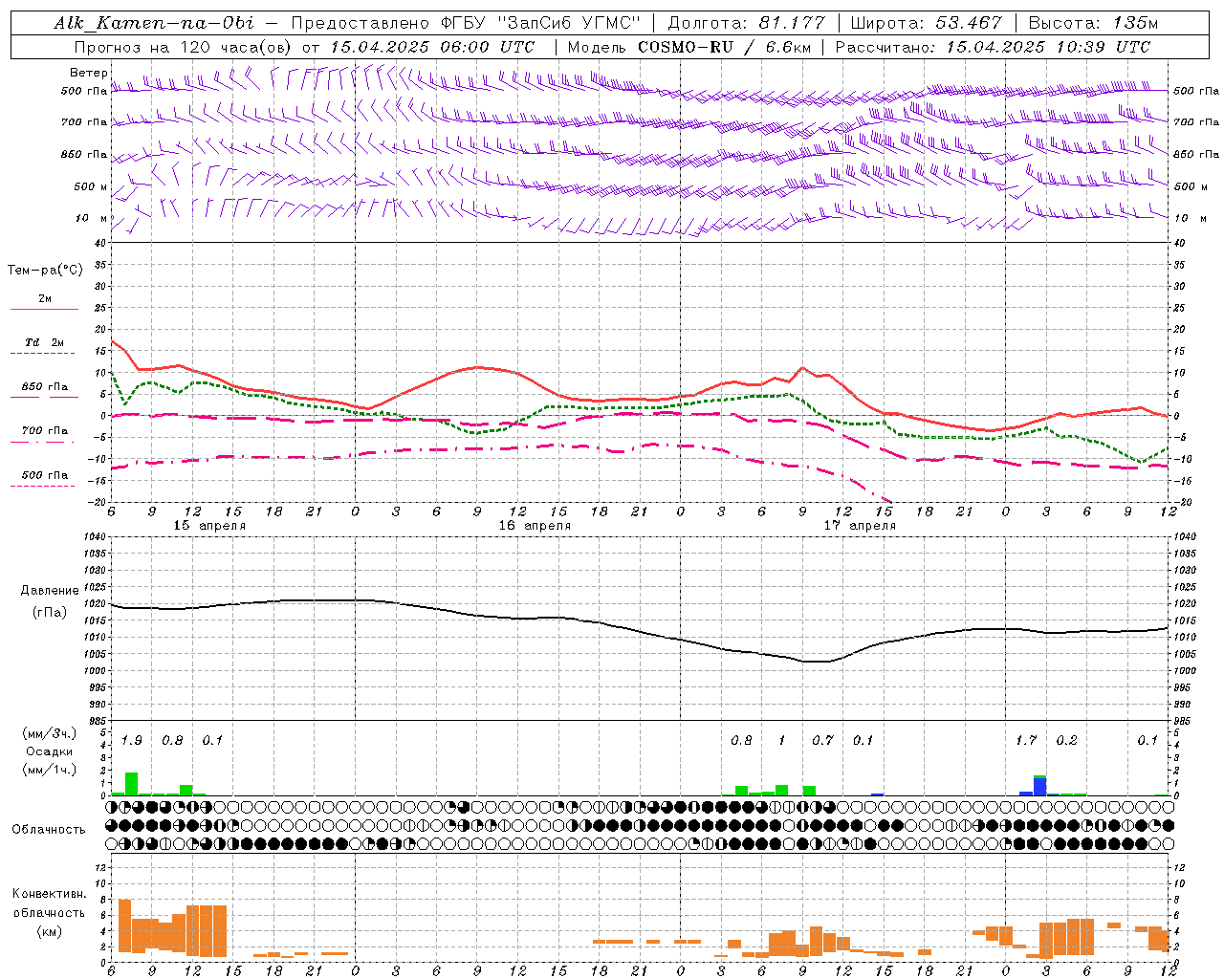This screenshot has width=1224, height=979.
Task: Click the 500 м wind level label on the left
Action: [91, 186]
